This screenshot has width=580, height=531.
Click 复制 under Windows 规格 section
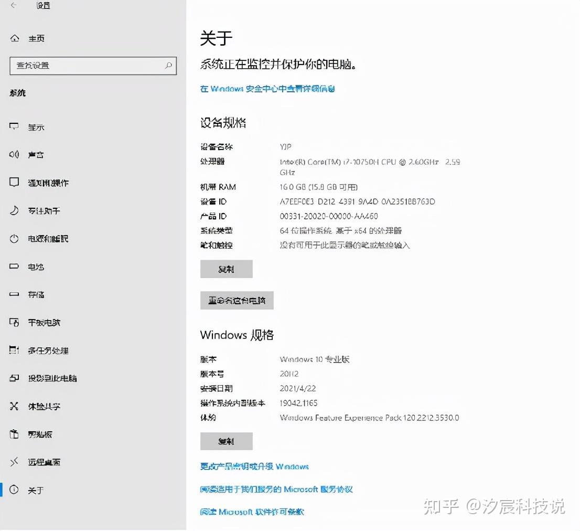tap(226, 441)
